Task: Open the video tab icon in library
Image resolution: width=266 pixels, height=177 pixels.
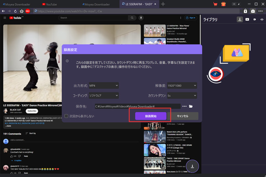Action: coord(247,19)
